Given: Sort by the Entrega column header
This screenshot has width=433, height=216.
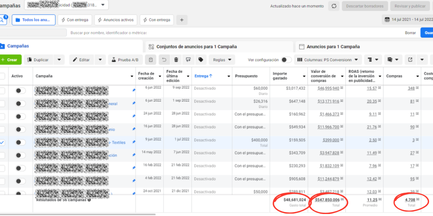Looking at the screenshot, I should (x=203, y=76).
